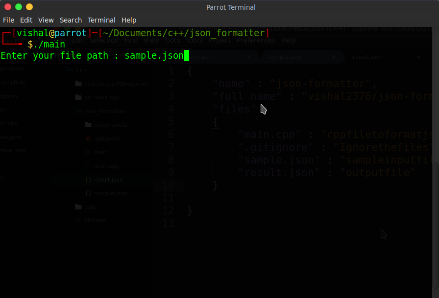Click folder icon of codeforces-PDF-opener
Screen dimensions: 439x298
pos(78,84)
